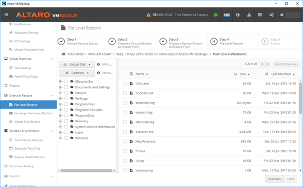
Task: Open the Selection Preview dropdown
Action: coord(286,64)
